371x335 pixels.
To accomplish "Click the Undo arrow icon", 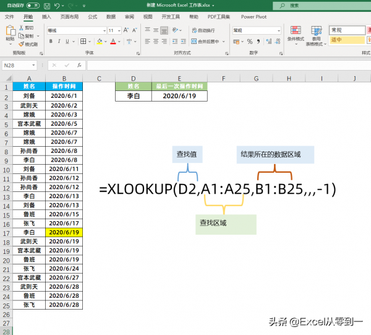I will (56, 5).
